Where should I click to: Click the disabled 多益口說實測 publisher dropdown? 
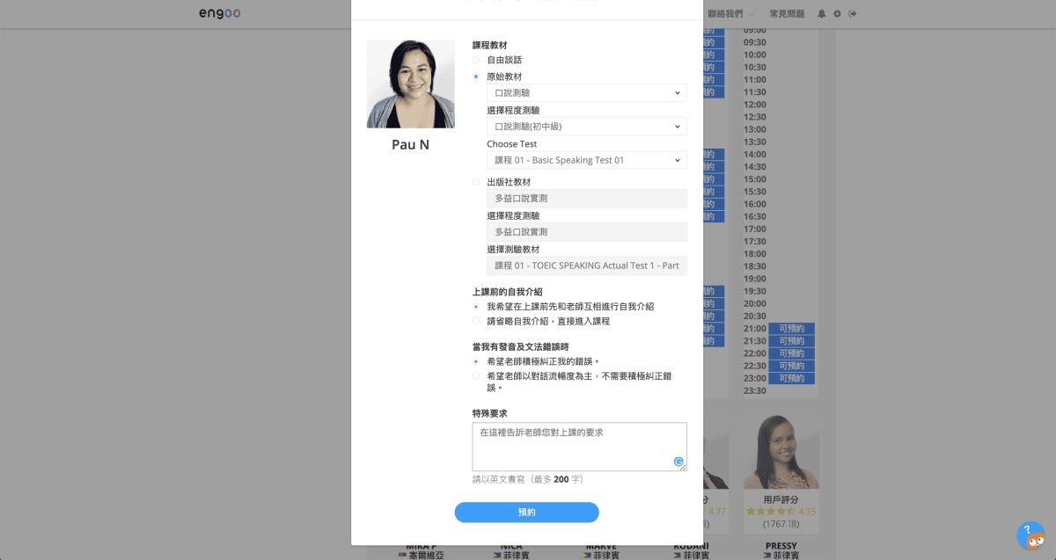point(587,199)
